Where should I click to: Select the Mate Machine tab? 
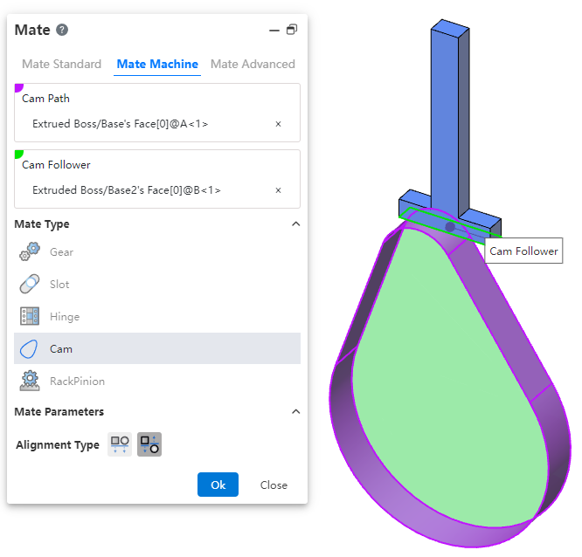(x=157, y=64)
